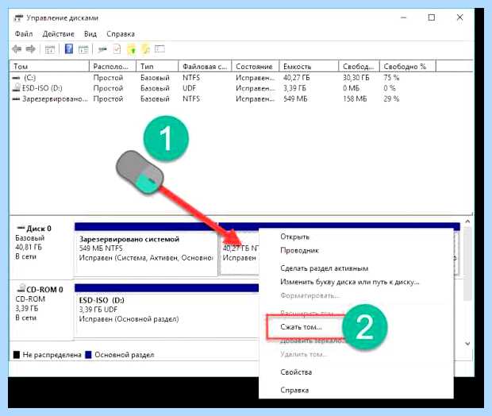Click the drive icon beside (C:) row
The image size is (492, 416).
(x=16, y=78)
